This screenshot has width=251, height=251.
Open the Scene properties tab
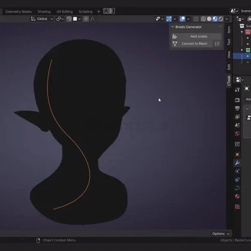tap(237, 125)
